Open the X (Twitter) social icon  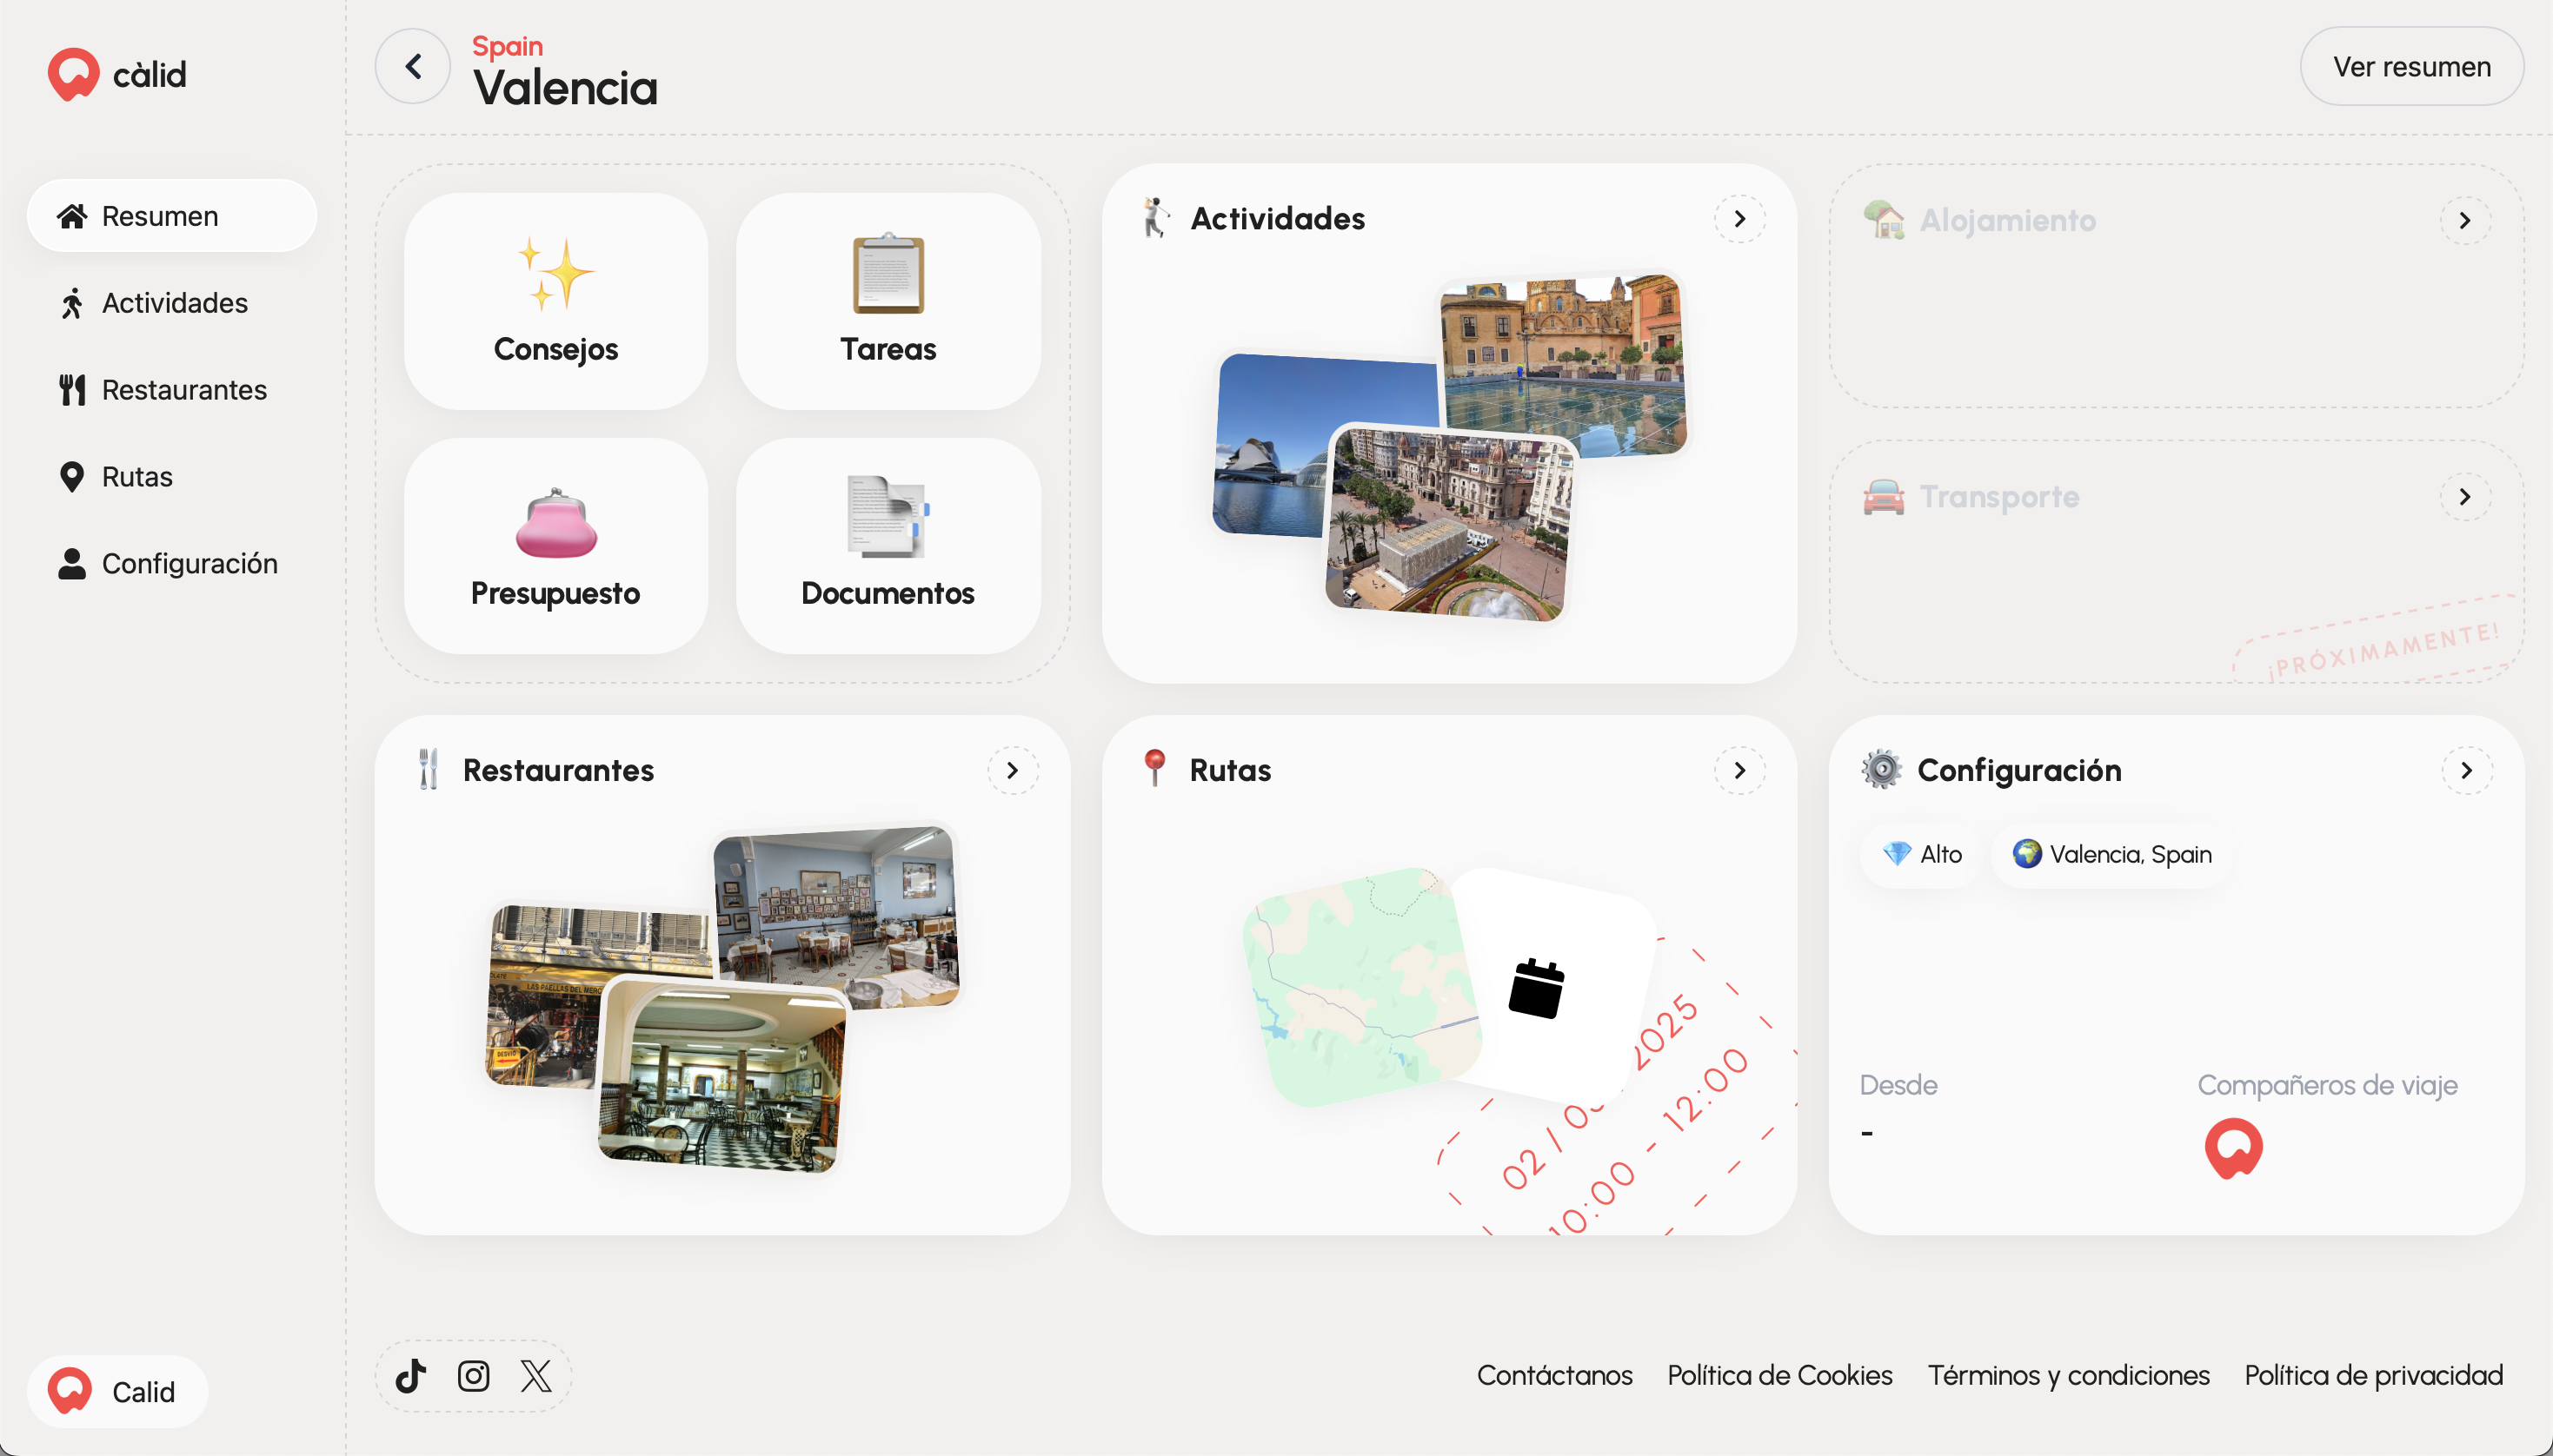click(x=536, y=1376)
